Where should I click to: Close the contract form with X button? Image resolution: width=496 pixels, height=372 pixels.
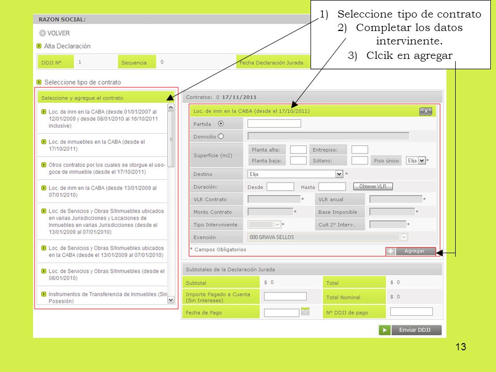426,111
